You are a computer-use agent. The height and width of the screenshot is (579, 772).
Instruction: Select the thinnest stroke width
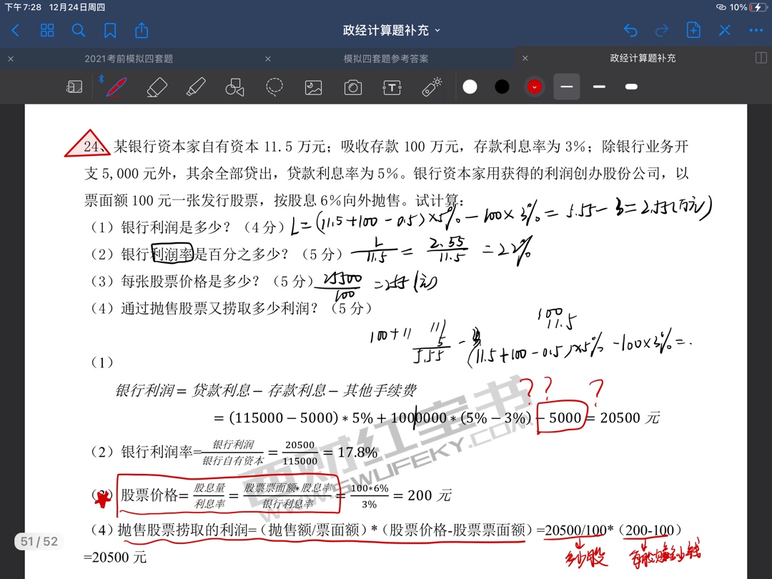[x=567, y=86]
